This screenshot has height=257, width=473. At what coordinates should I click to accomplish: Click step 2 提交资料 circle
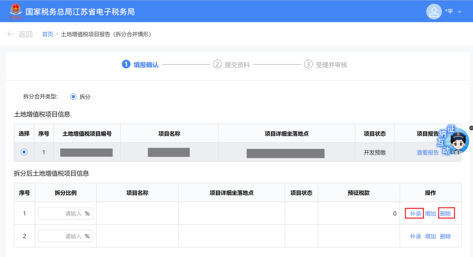point(217,65)
